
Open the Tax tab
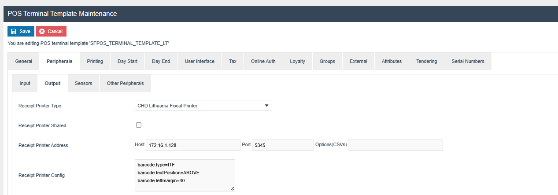coord(233,61)
